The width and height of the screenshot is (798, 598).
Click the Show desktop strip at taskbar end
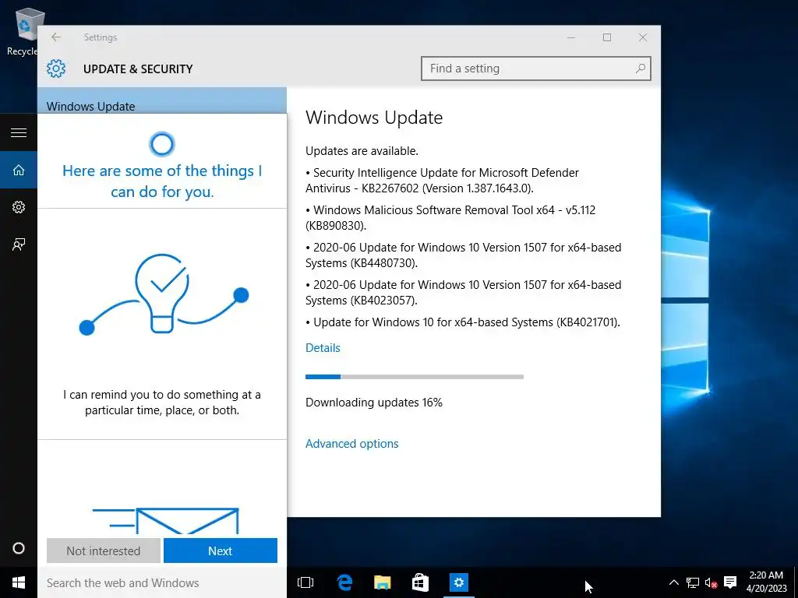[796, 582]
